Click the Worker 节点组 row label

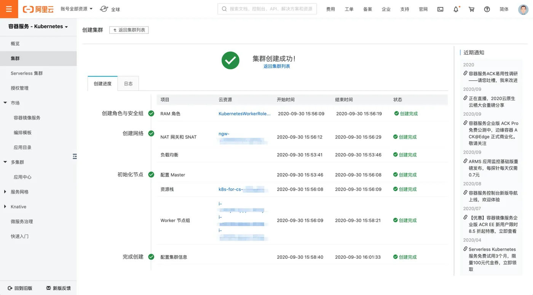[175, 220]
